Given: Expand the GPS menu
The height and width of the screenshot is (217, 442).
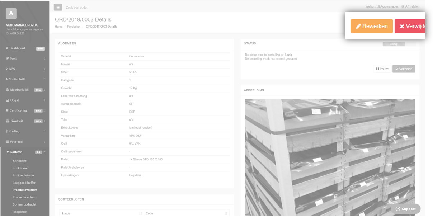Looking at the screenshot, I should click(x=25, y=69).
